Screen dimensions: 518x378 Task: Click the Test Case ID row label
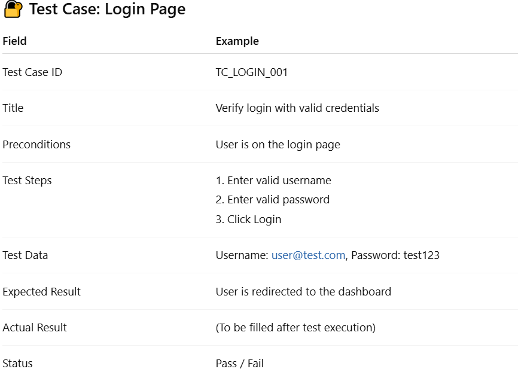tap(32, 72)
